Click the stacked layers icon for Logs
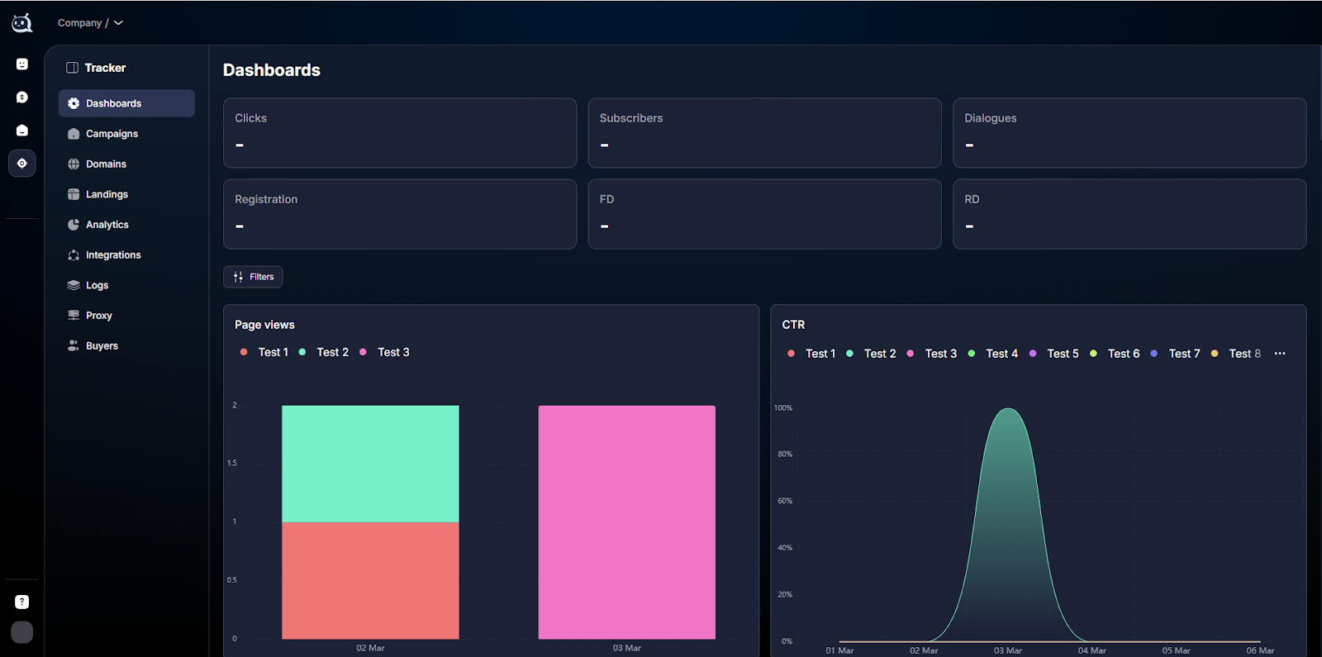 74,285
